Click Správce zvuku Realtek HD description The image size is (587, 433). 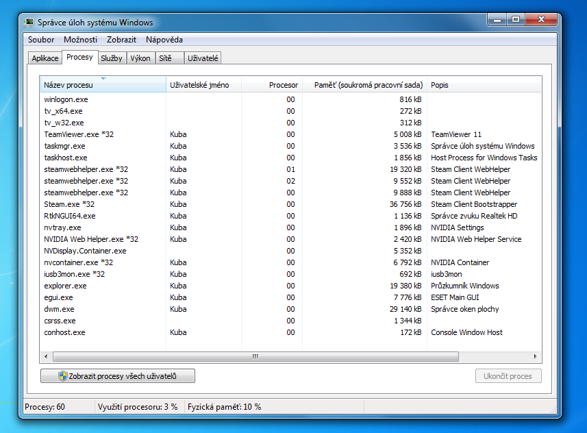(474, 216)
